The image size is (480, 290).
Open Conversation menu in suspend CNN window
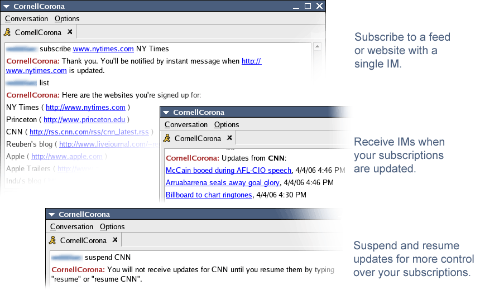71,227
